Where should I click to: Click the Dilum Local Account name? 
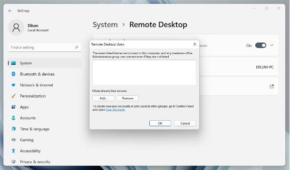click(x=38, y=27)
